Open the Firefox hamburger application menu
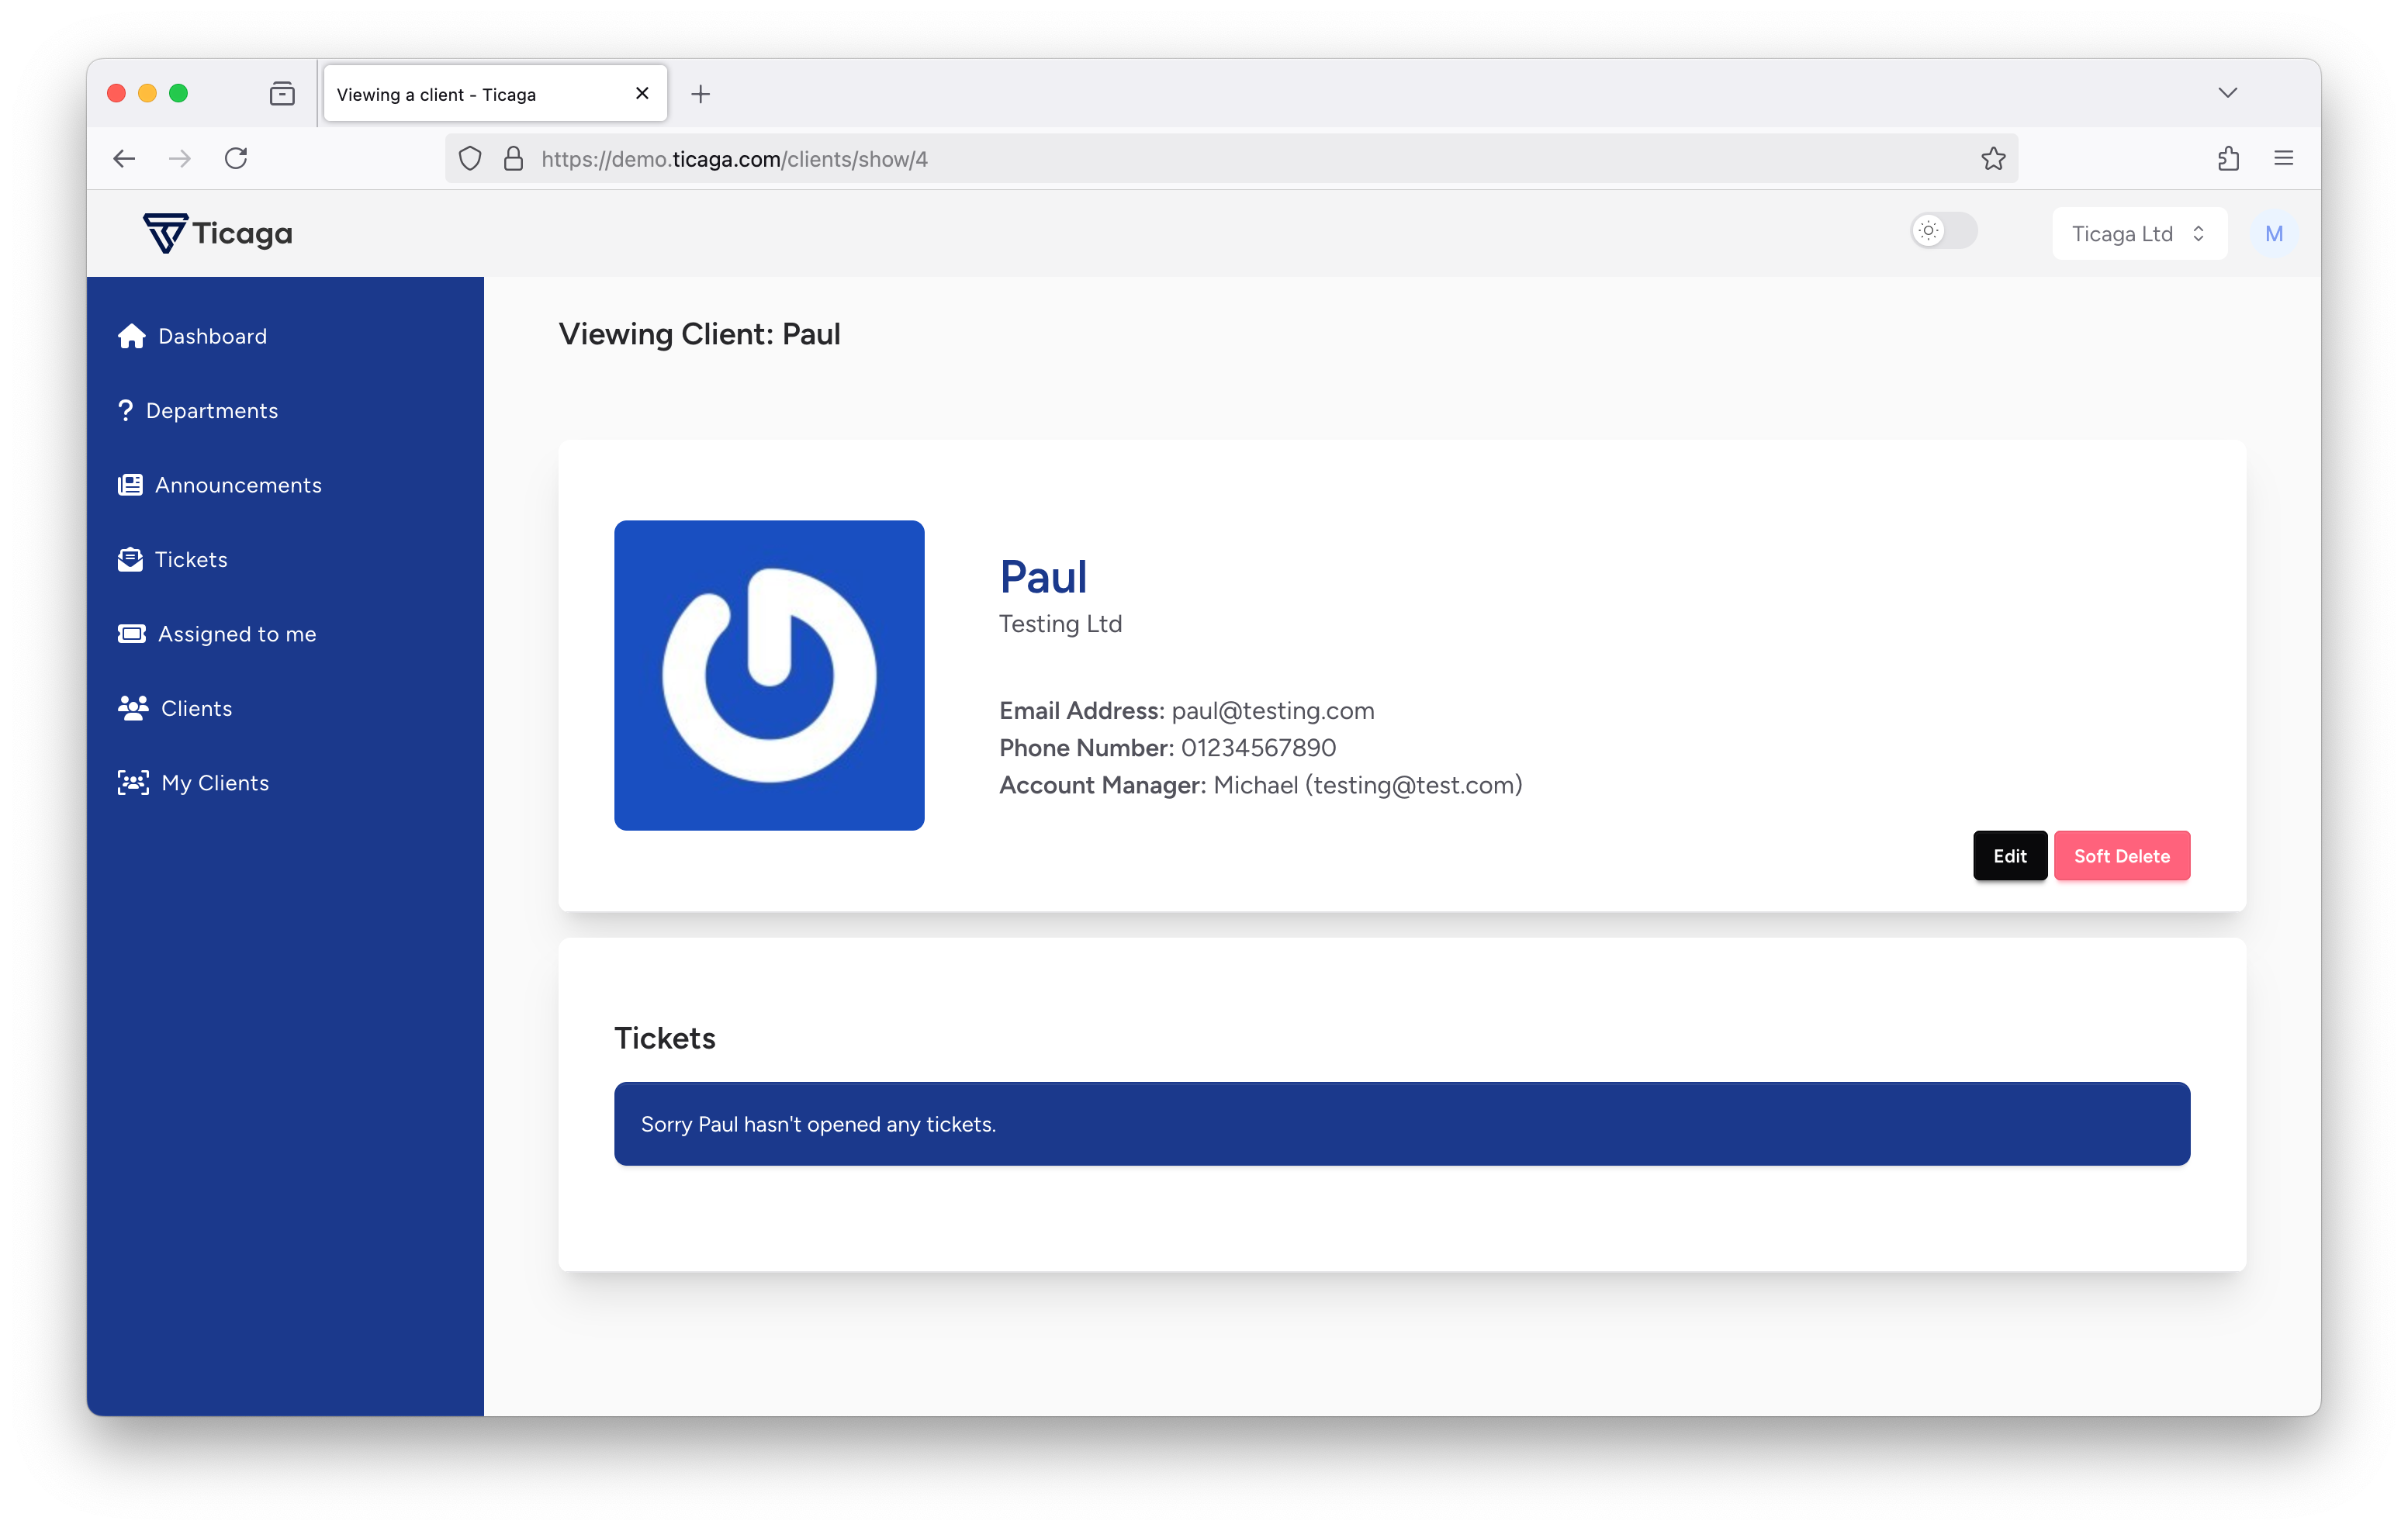The width and height of the screenshot is (2408, 1531). (x=2283, y=159)
